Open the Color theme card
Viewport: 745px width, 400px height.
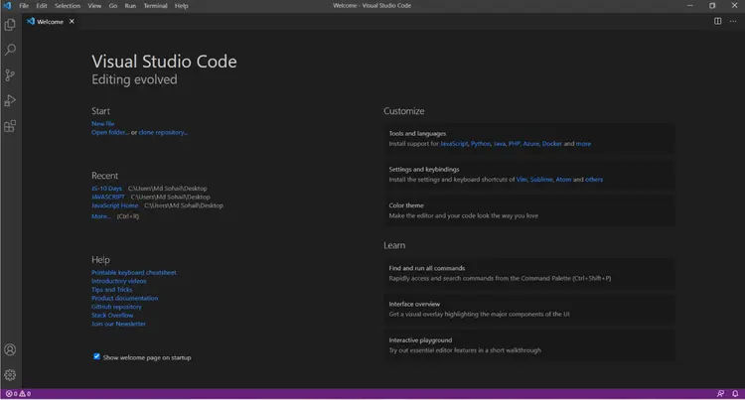[x=528, y=210]
